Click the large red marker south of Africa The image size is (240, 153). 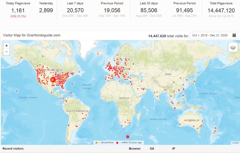[x=128, y=137]
